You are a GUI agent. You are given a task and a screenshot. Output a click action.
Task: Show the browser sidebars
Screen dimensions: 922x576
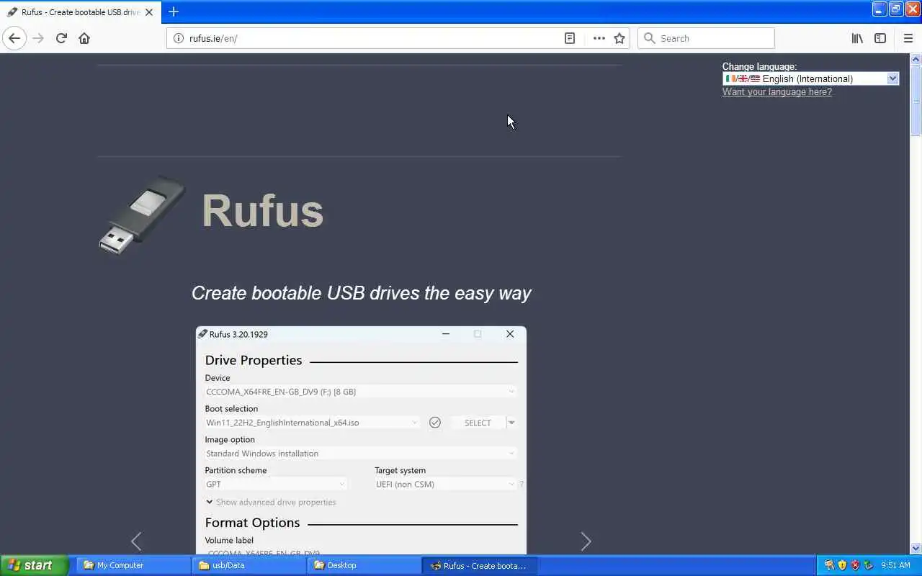(880, 38)
